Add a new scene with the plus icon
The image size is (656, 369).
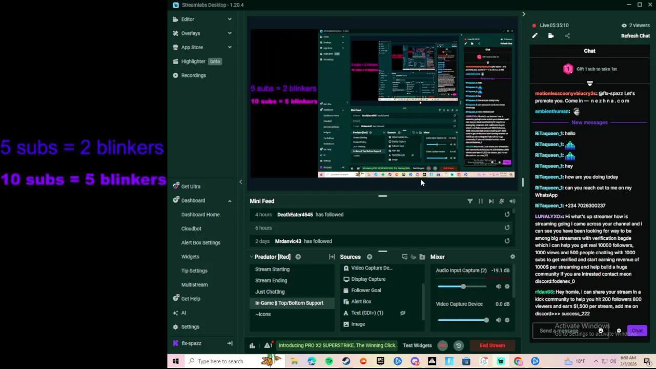point(298,257)
